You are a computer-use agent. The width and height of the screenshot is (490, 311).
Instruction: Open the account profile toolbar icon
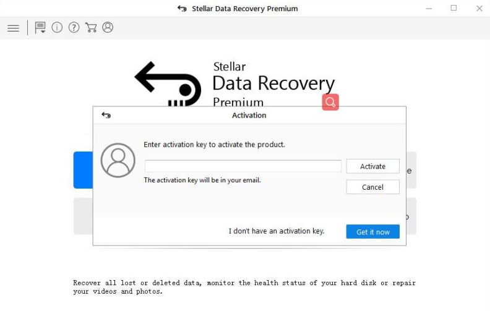[108, 28]
